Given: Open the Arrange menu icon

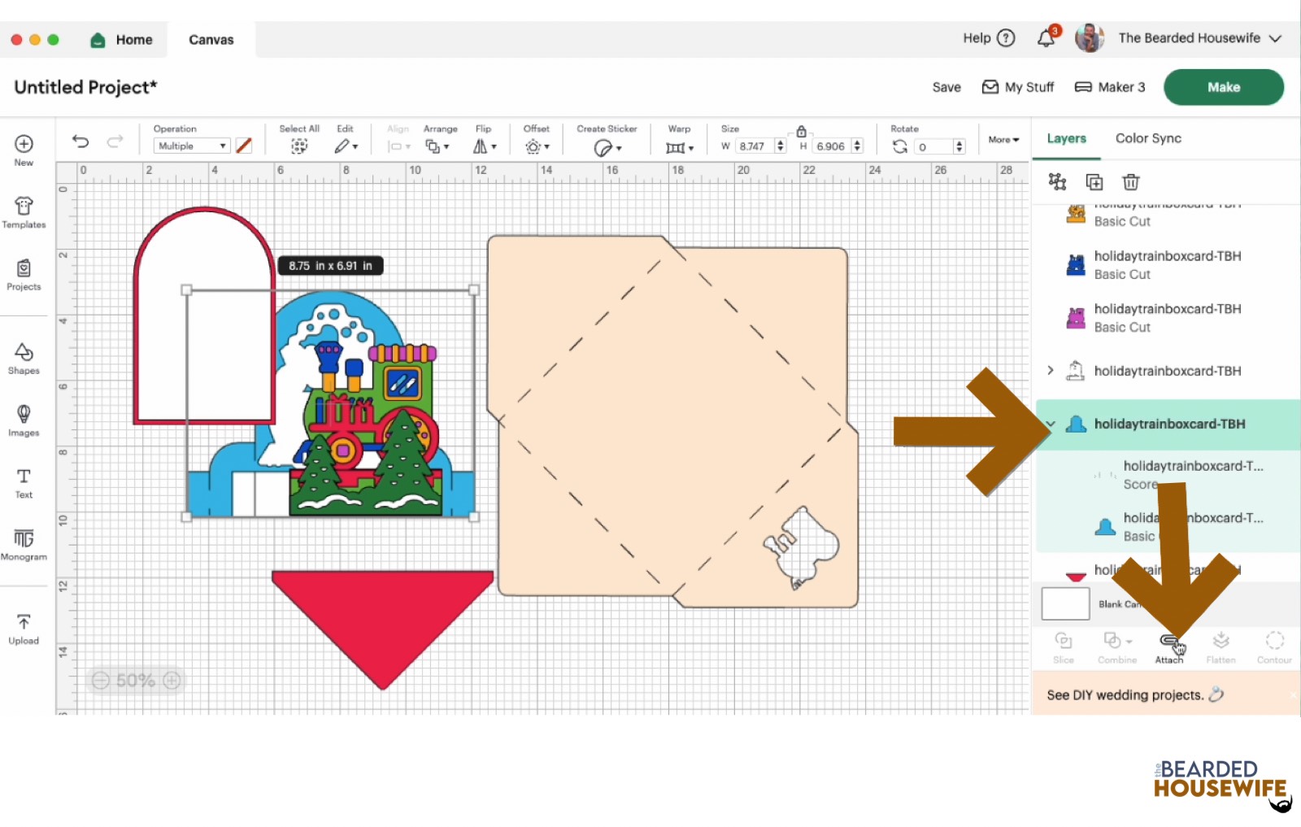Looking at the screenshot, I should click(437, 146).
